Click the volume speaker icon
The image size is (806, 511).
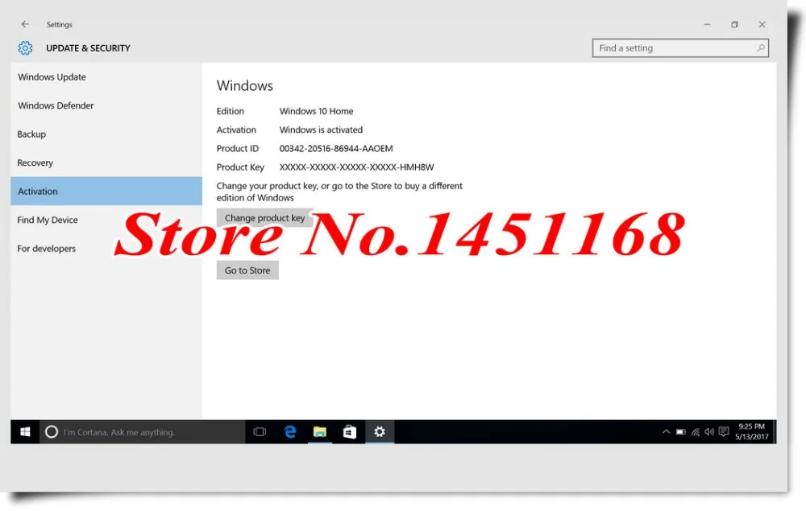coord(709,432)
